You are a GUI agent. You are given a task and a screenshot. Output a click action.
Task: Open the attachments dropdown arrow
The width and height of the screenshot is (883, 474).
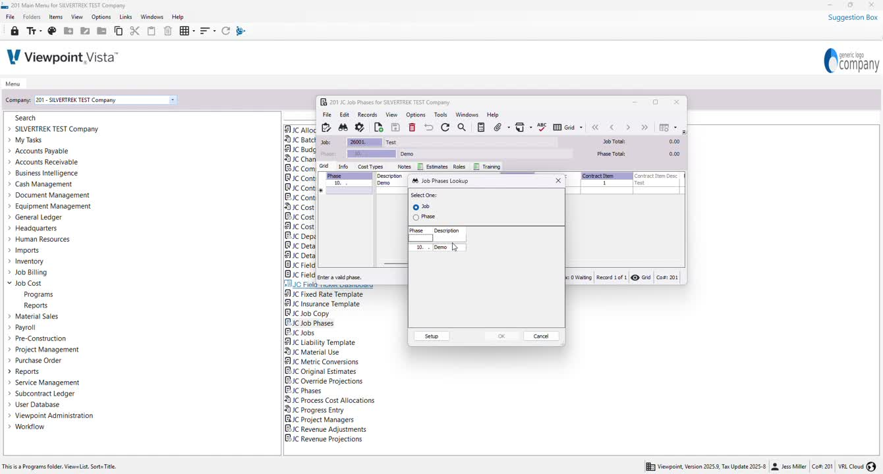coord(509,128)
